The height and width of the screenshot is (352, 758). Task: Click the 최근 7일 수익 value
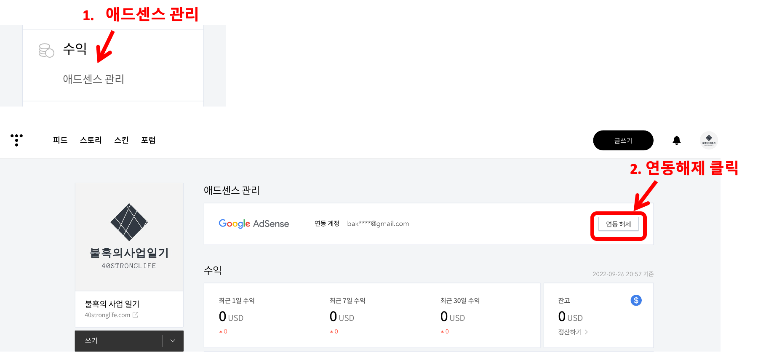tap(342, 317)
